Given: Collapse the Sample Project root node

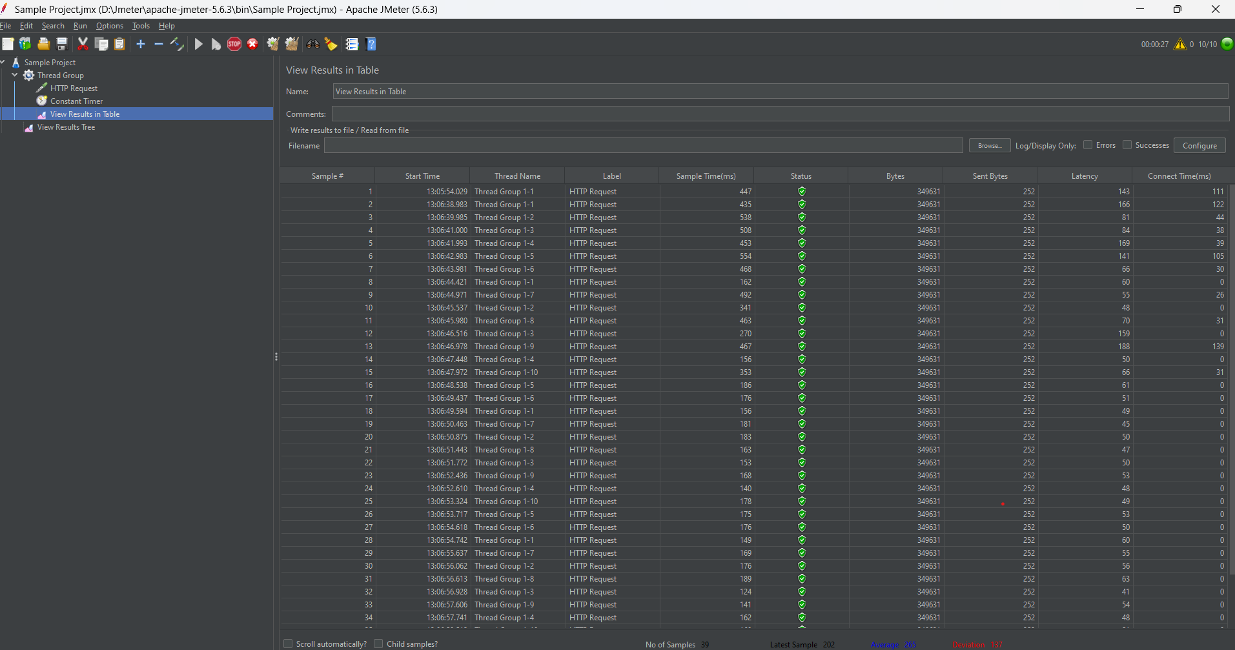Looking at the screenshot, I should coord(3,63).
